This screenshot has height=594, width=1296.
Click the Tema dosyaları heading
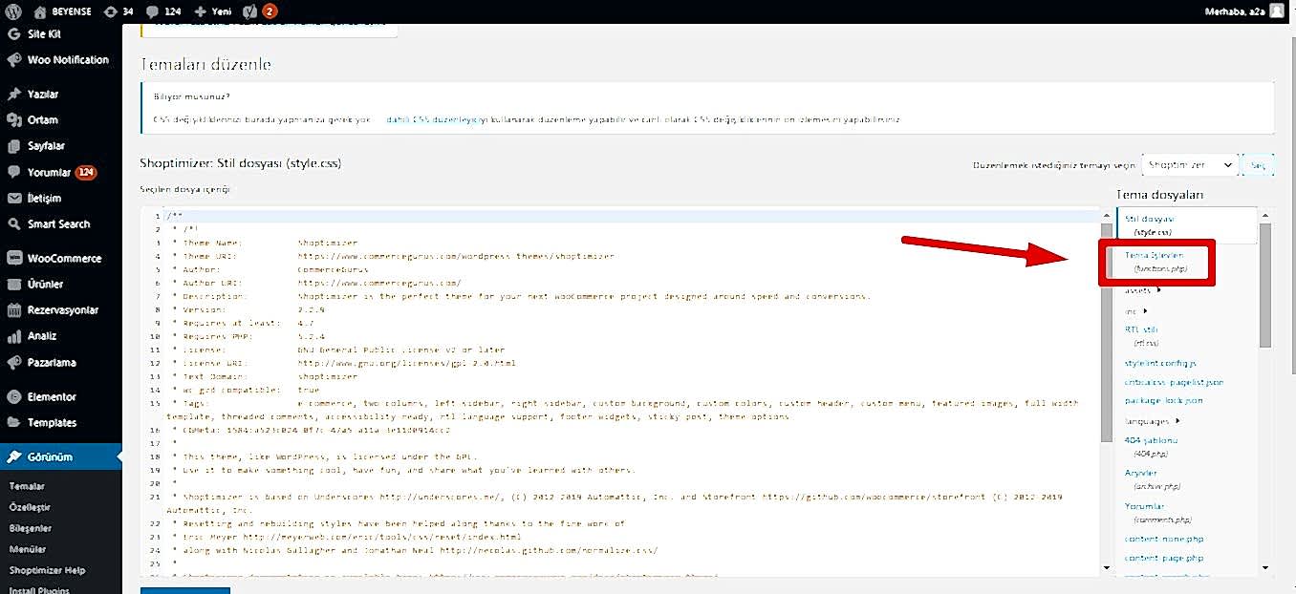(1159, 195)
